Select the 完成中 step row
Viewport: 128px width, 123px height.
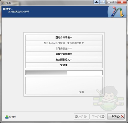pyautogui.click(x=64, y=65)
